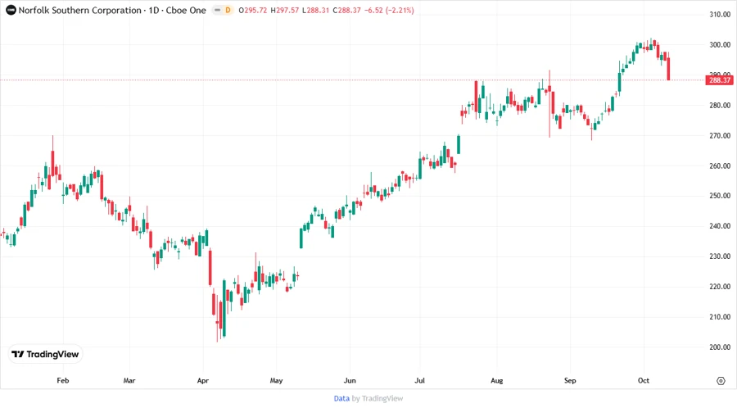Click the Jun label on time axis
The height and width of the screenshot is (408, 737).
(349, 381)
